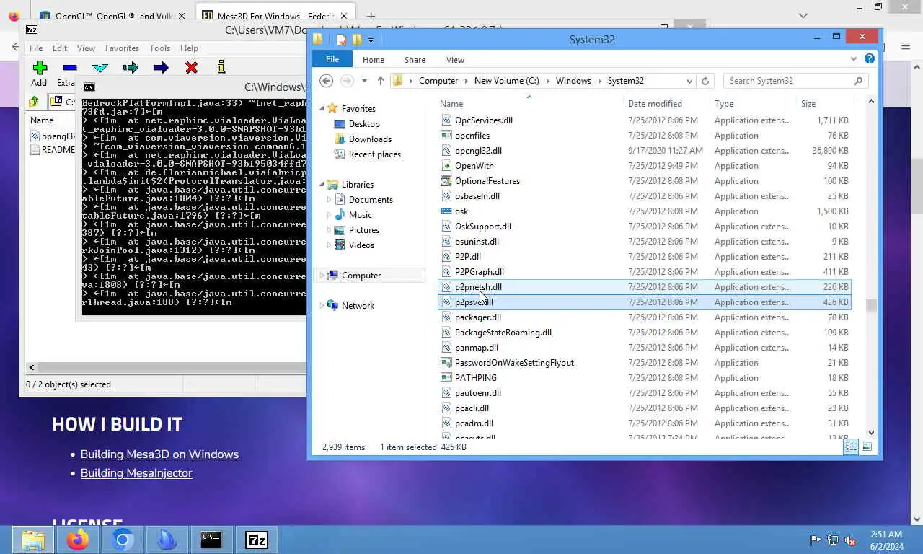Open Explorer Help question mark icon
This screenshot has width=923, height=554.
869,59
